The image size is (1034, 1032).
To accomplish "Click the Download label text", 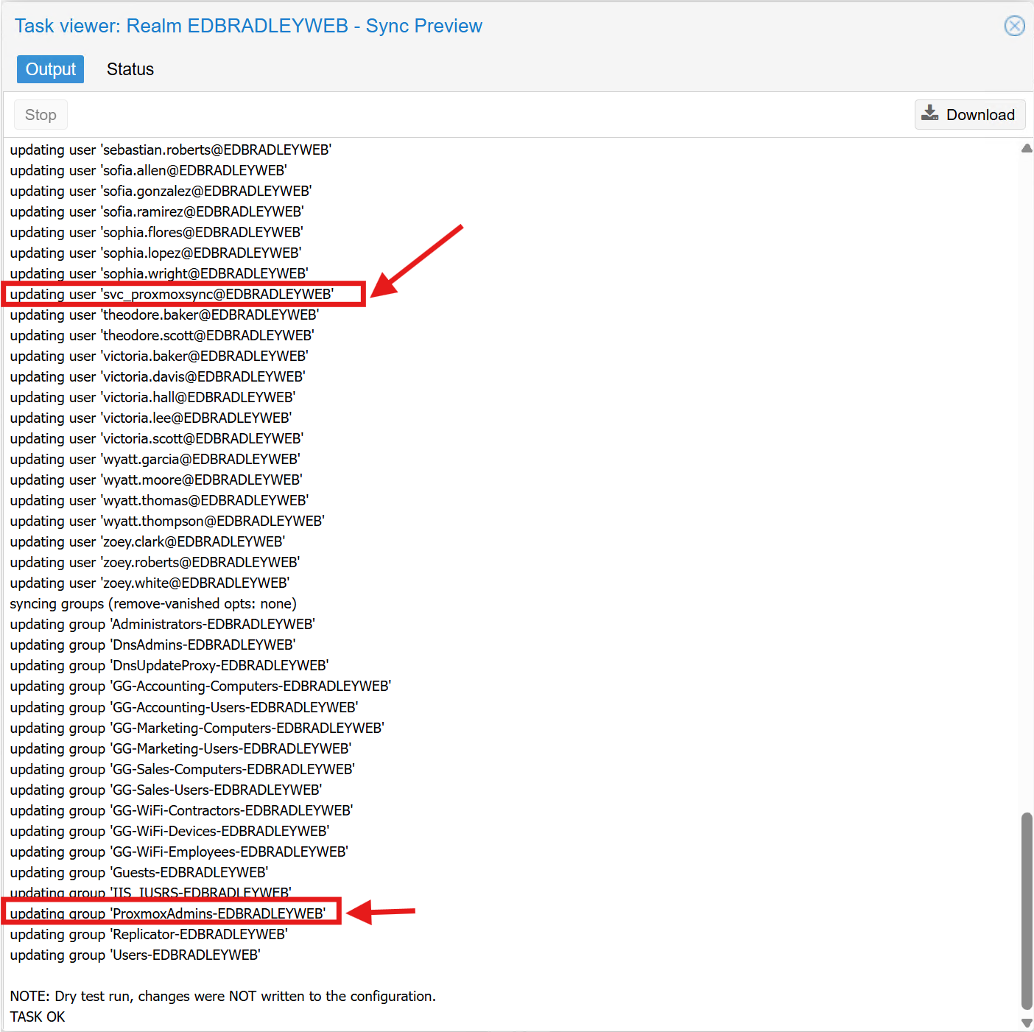I will pos(980,115).
